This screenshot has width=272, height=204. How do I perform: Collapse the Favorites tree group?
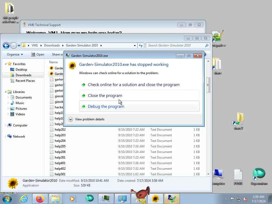point(6,64)
